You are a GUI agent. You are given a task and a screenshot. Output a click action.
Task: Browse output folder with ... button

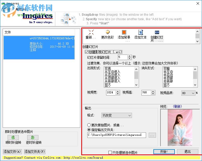click(x=152, y=135)
